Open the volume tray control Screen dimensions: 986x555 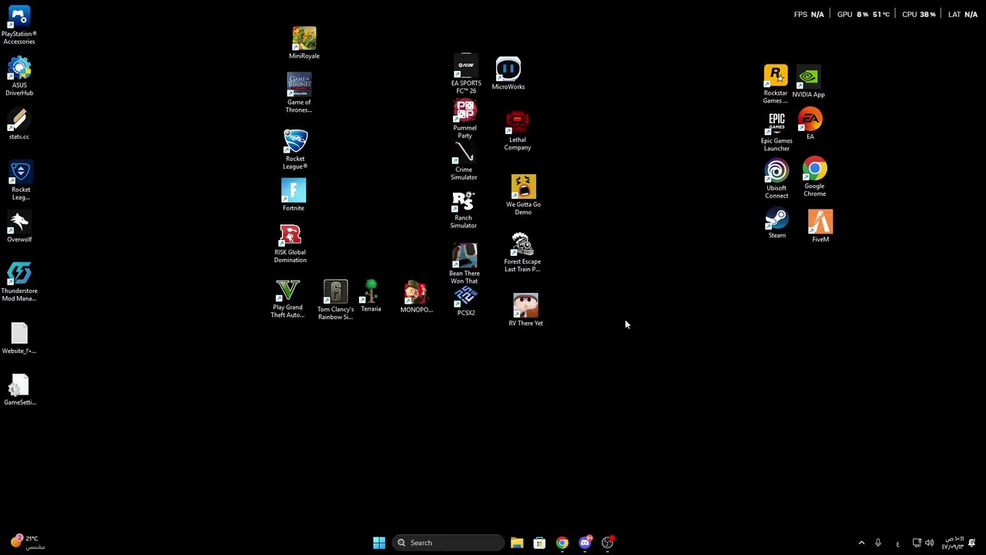(x=929, y=543)
